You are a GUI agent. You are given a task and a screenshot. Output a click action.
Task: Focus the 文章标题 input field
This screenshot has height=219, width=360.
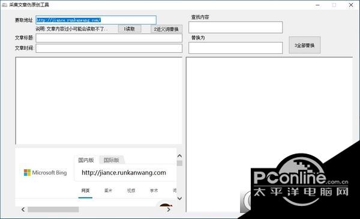point(109,38)
